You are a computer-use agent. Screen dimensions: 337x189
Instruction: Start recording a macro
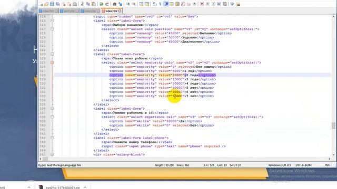pos(202,4)
